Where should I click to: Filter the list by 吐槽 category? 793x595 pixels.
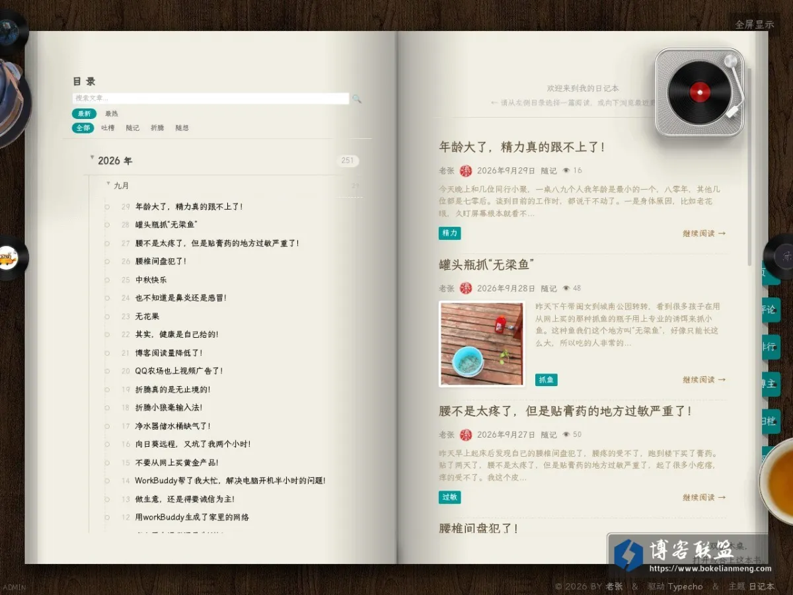108,128
